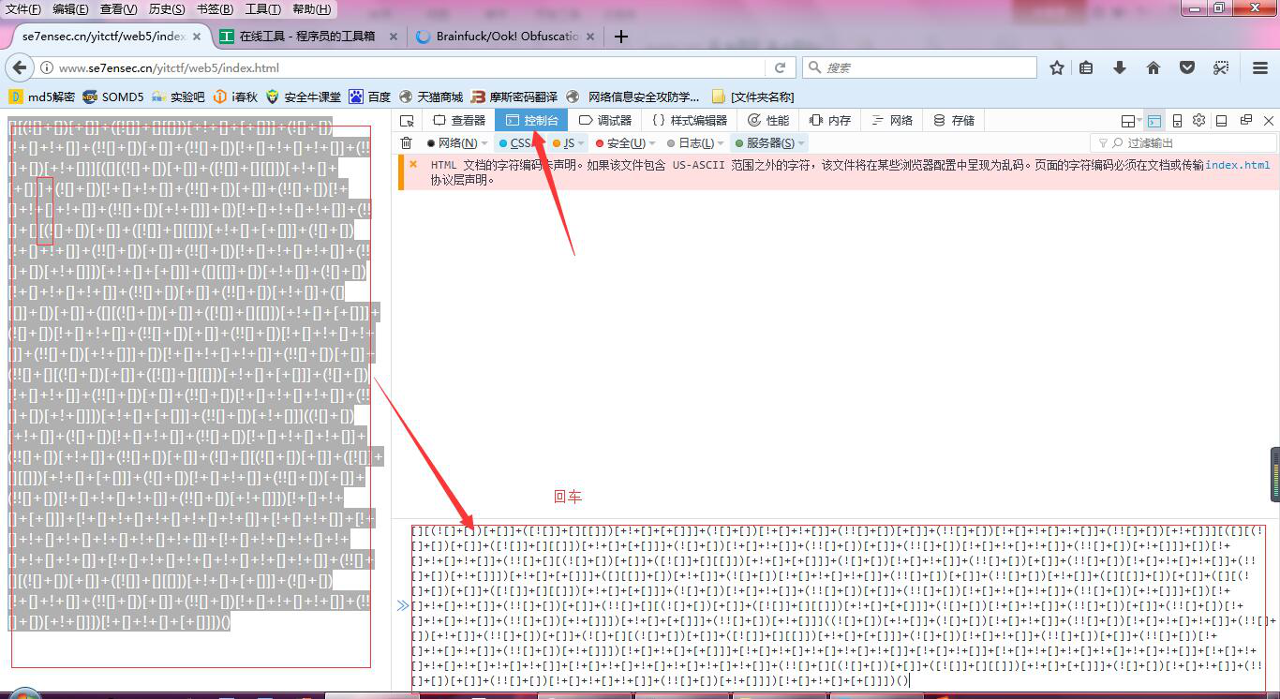The image size is (1280, 699).
Task: Open the 工具(T) menu
Action: pyautogui.click(x=262, y=9)
